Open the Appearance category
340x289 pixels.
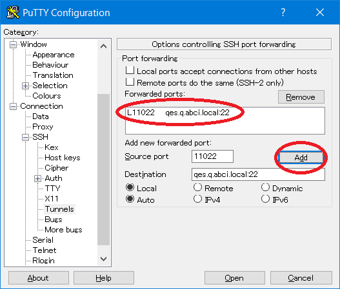pos(54,55)
